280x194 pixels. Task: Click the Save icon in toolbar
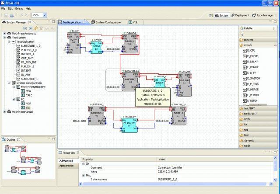click(6, 15)
